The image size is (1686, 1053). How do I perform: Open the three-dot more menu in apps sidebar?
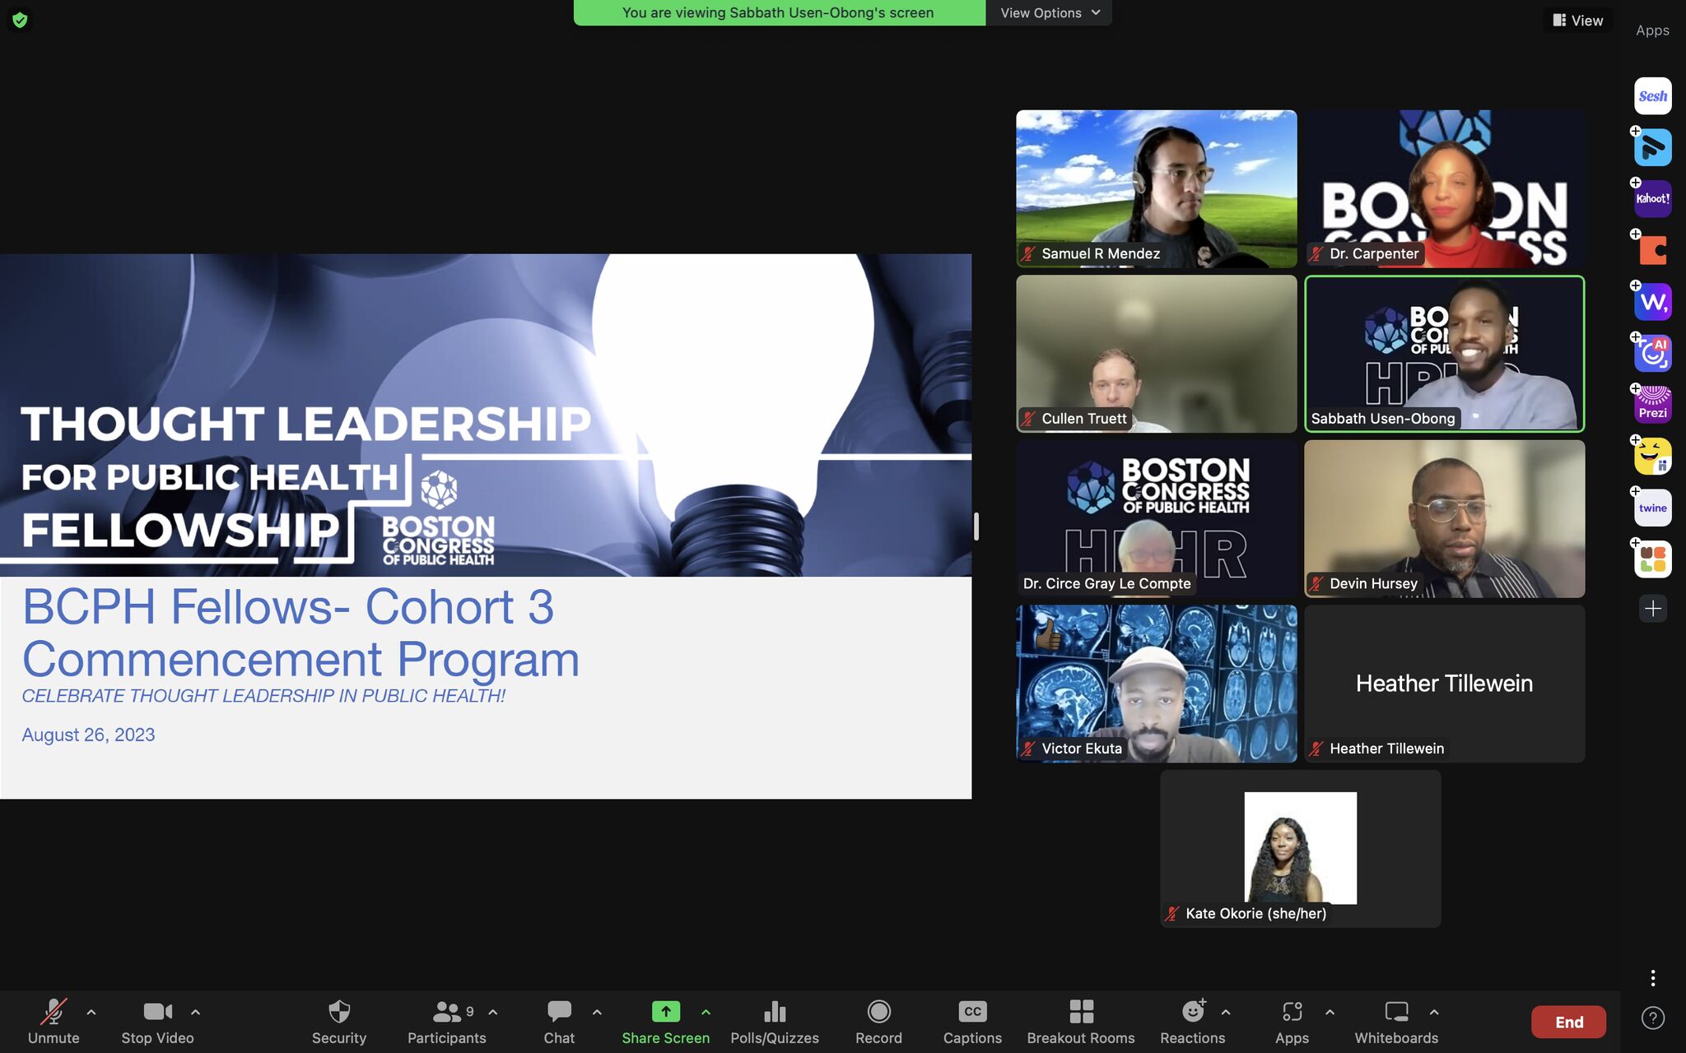[1652, 977]
